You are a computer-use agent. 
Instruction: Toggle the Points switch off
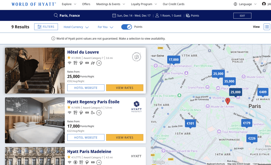coord(127,27)
